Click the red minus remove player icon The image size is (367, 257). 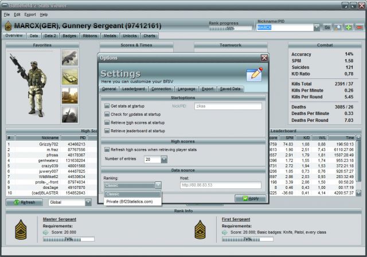(359, 27)
